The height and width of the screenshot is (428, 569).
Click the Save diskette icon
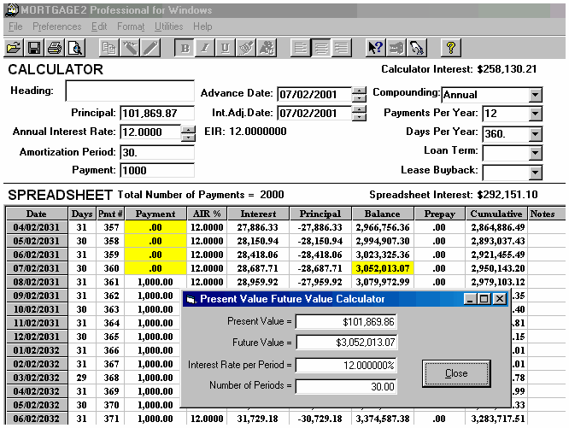point(35,48)
